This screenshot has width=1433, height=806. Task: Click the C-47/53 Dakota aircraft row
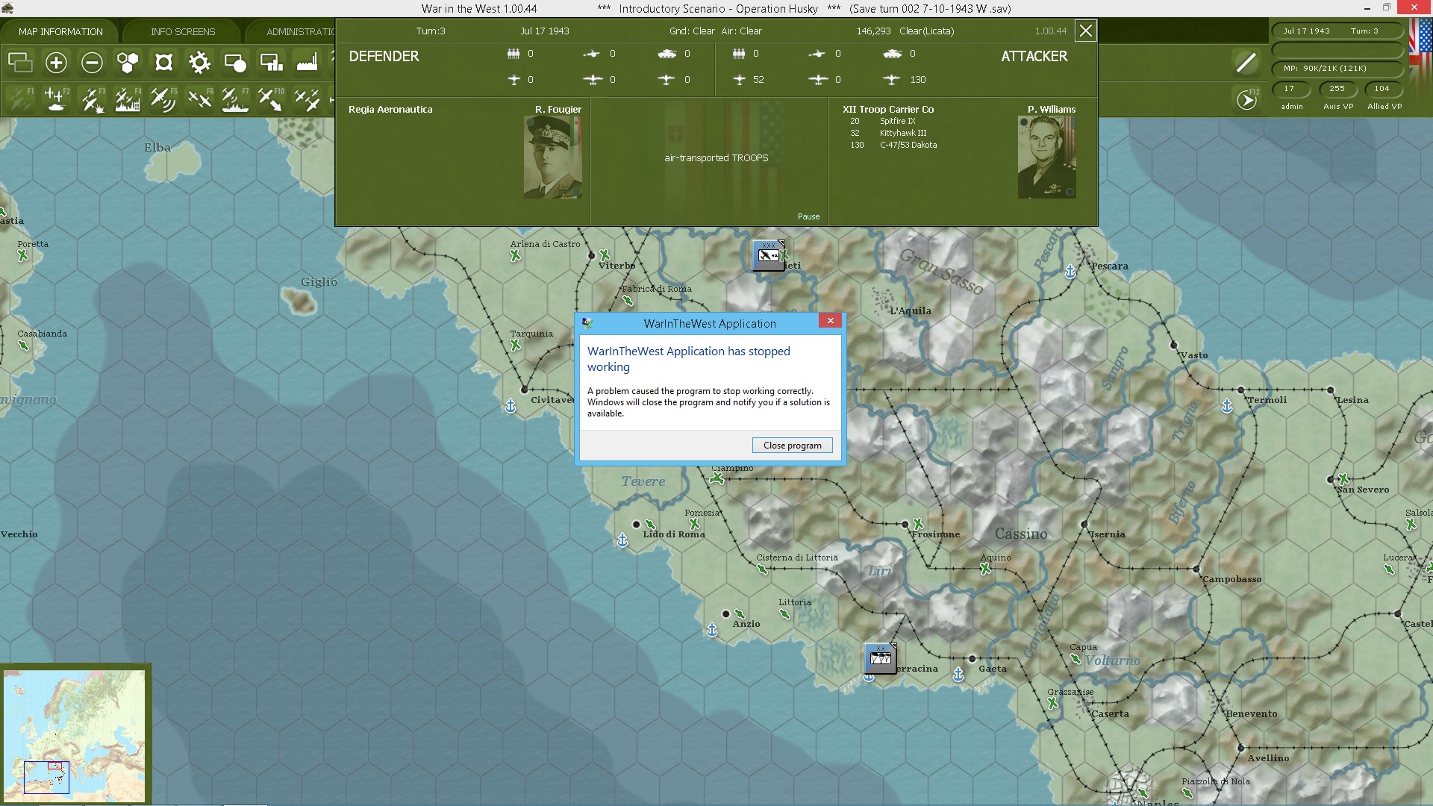[x=893, y=145]
